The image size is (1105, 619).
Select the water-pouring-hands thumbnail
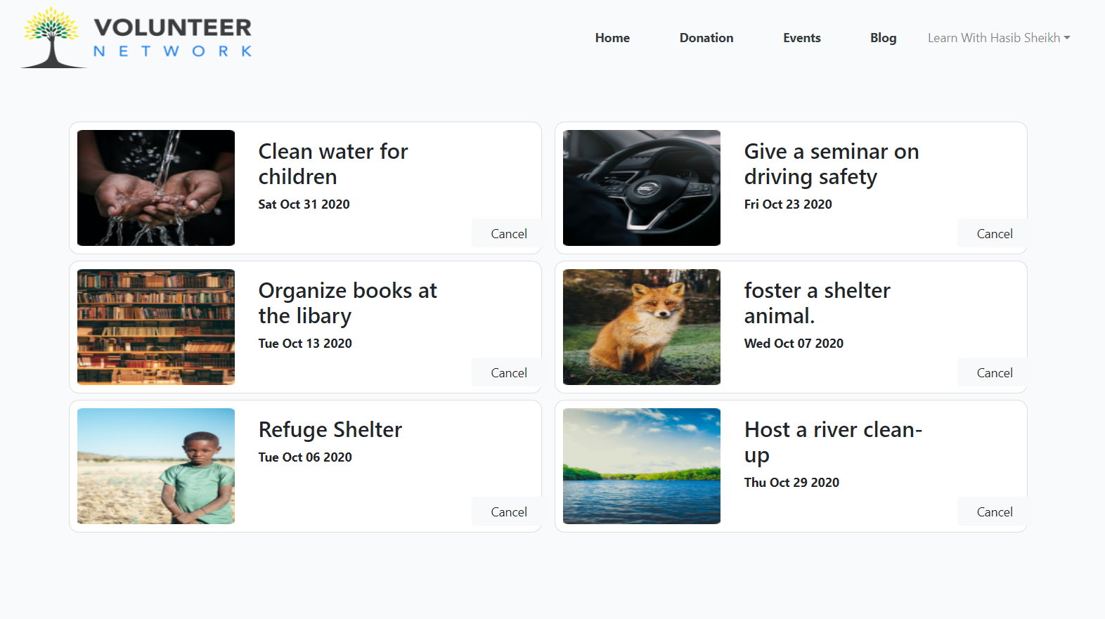coord(156,188)
